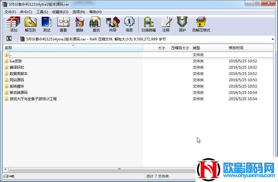Click the folder icon beside 网站源码
This screenshot has height=182, width=278.
pos(6,80)
